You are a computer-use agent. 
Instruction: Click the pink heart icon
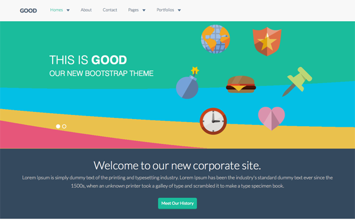(272, 118)
